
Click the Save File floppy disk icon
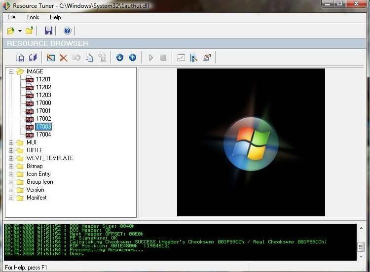(x=48, y=31)
